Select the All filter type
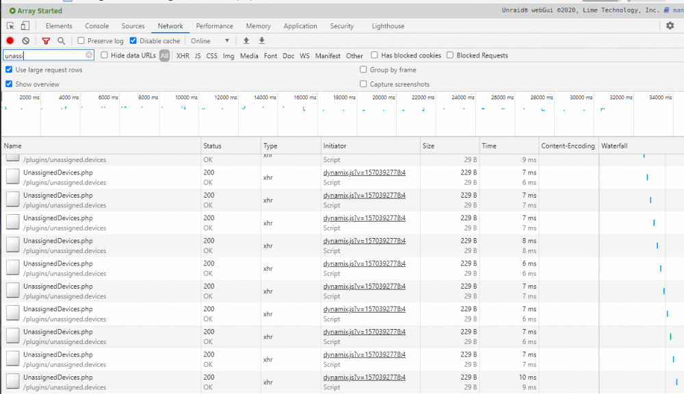This screenshot has height=394, width=684. [x=164, y=55]
